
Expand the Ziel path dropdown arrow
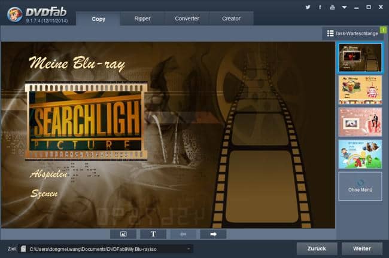click(189, 249)
